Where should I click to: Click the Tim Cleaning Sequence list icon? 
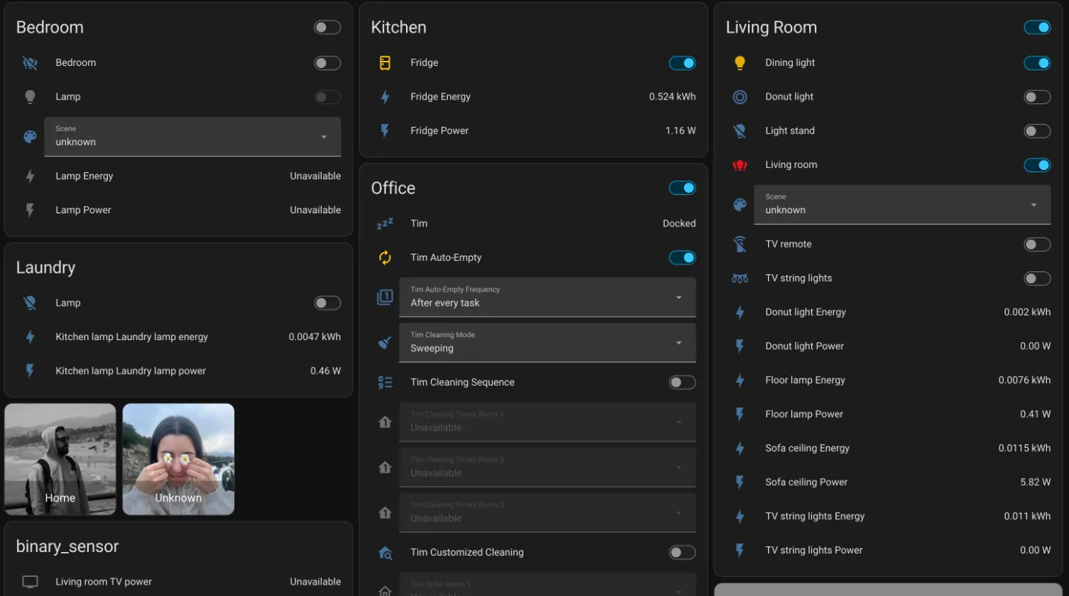pyautogui.click(x=385, y=382)
